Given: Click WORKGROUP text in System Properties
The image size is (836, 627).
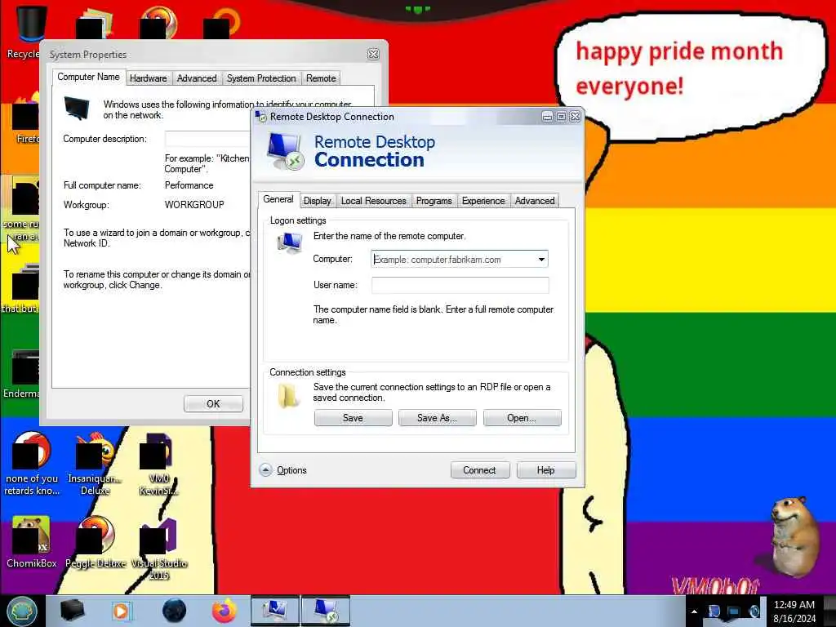Looking at the screenshot, I should click(x=194, y=205).
